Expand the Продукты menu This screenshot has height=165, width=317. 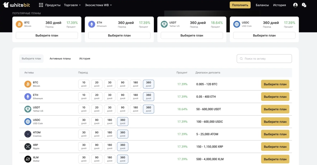point(49,5)
